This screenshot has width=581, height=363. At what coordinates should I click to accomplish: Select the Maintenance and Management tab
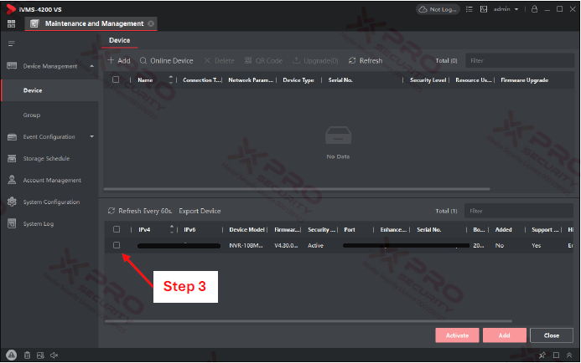pos(91,23)
